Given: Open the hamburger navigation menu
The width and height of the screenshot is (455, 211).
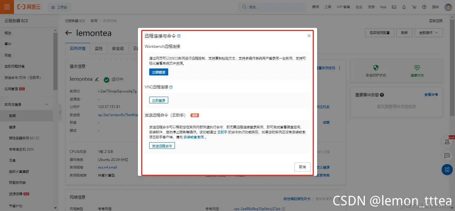Looking at the screenshot, I should 7,7.
